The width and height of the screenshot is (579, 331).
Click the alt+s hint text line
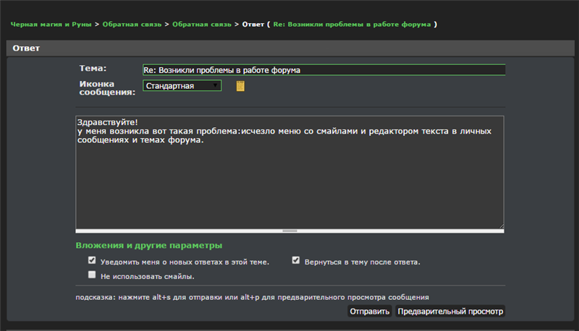[252, 297]
